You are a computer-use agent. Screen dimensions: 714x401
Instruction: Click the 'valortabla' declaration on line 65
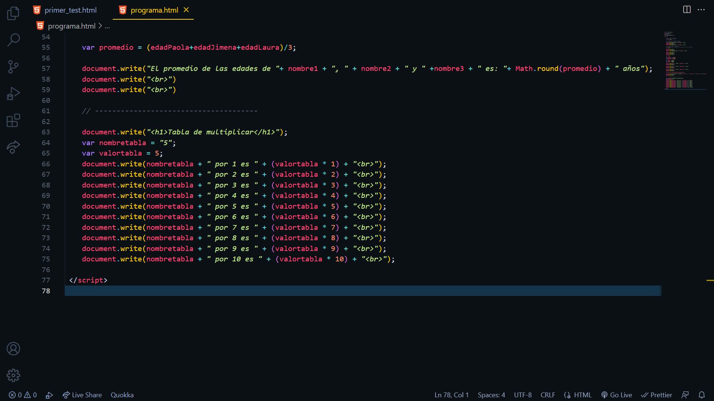click(120, 153)
